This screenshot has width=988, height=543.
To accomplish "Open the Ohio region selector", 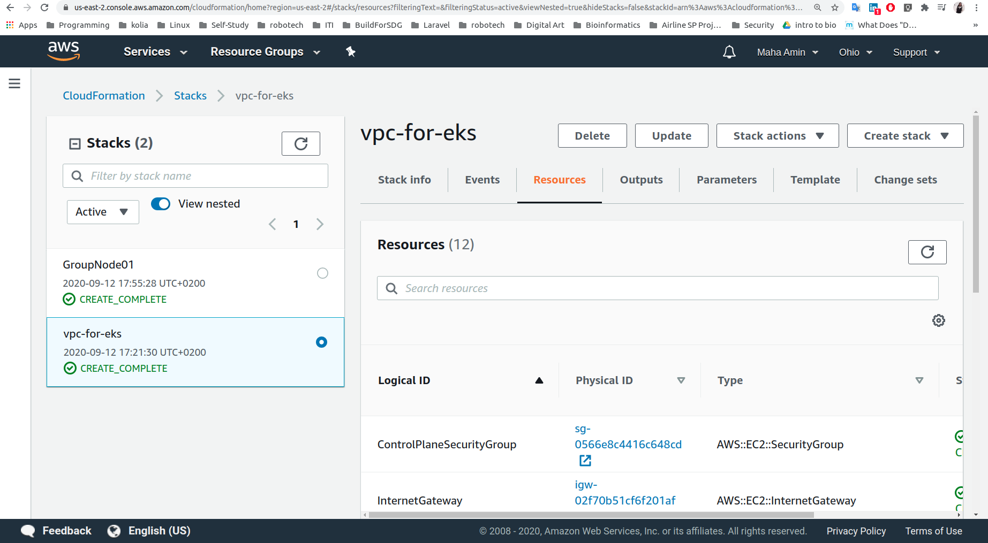I will point(855,52).
